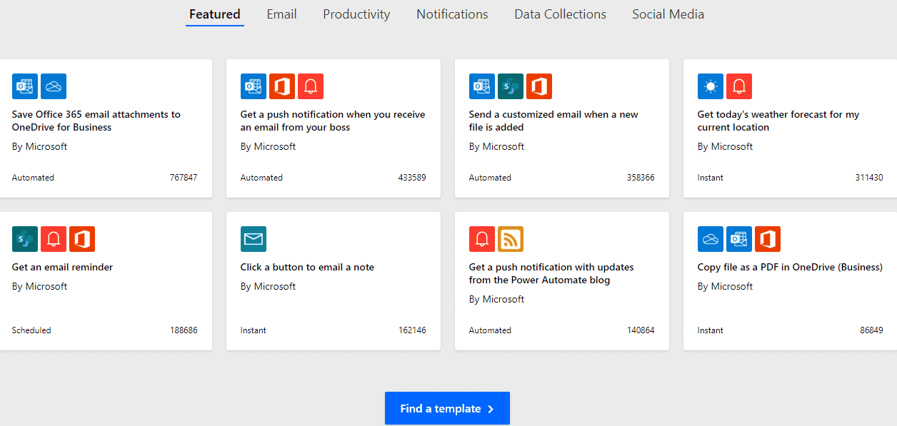The width and height of the screenshot is (897, 426).
Task: Click Automated label on boss email notification card
Action: coord(261,178)
